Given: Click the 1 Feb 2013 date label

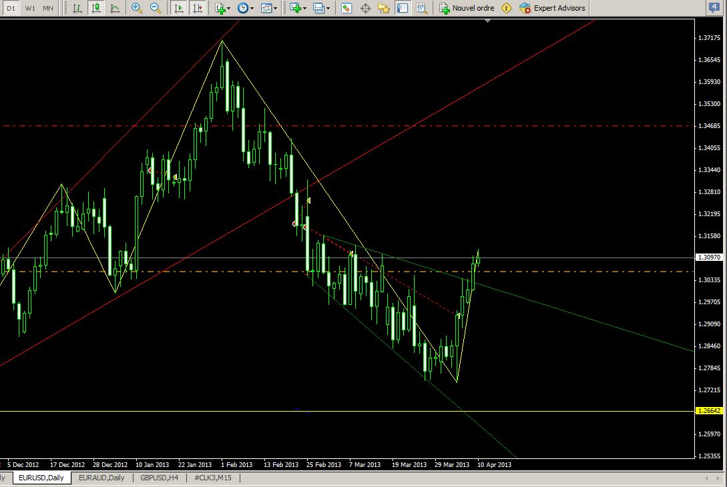Looking at the screenshot, I should point(236,464).
